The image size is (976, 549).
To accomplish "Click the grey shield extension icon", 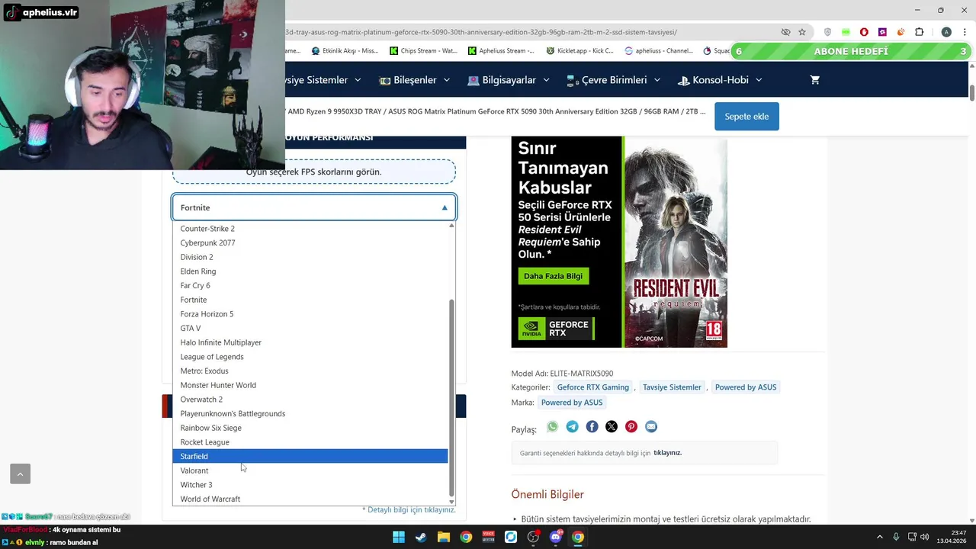I will pos(827,32).
